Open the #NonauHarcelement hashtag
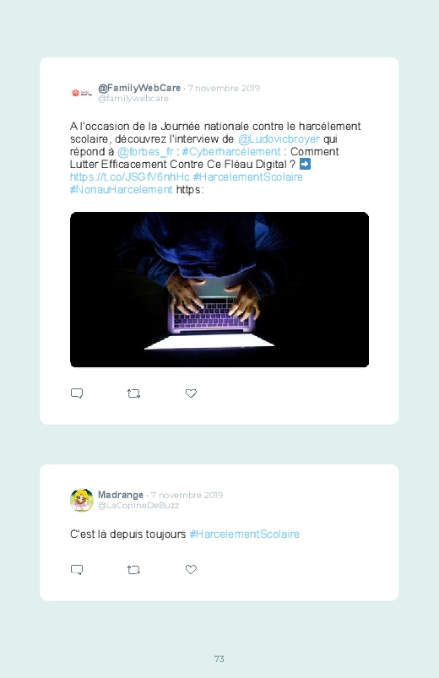Image resolution: width=439 pixels, height=678 pixels. tap(121, 189)
